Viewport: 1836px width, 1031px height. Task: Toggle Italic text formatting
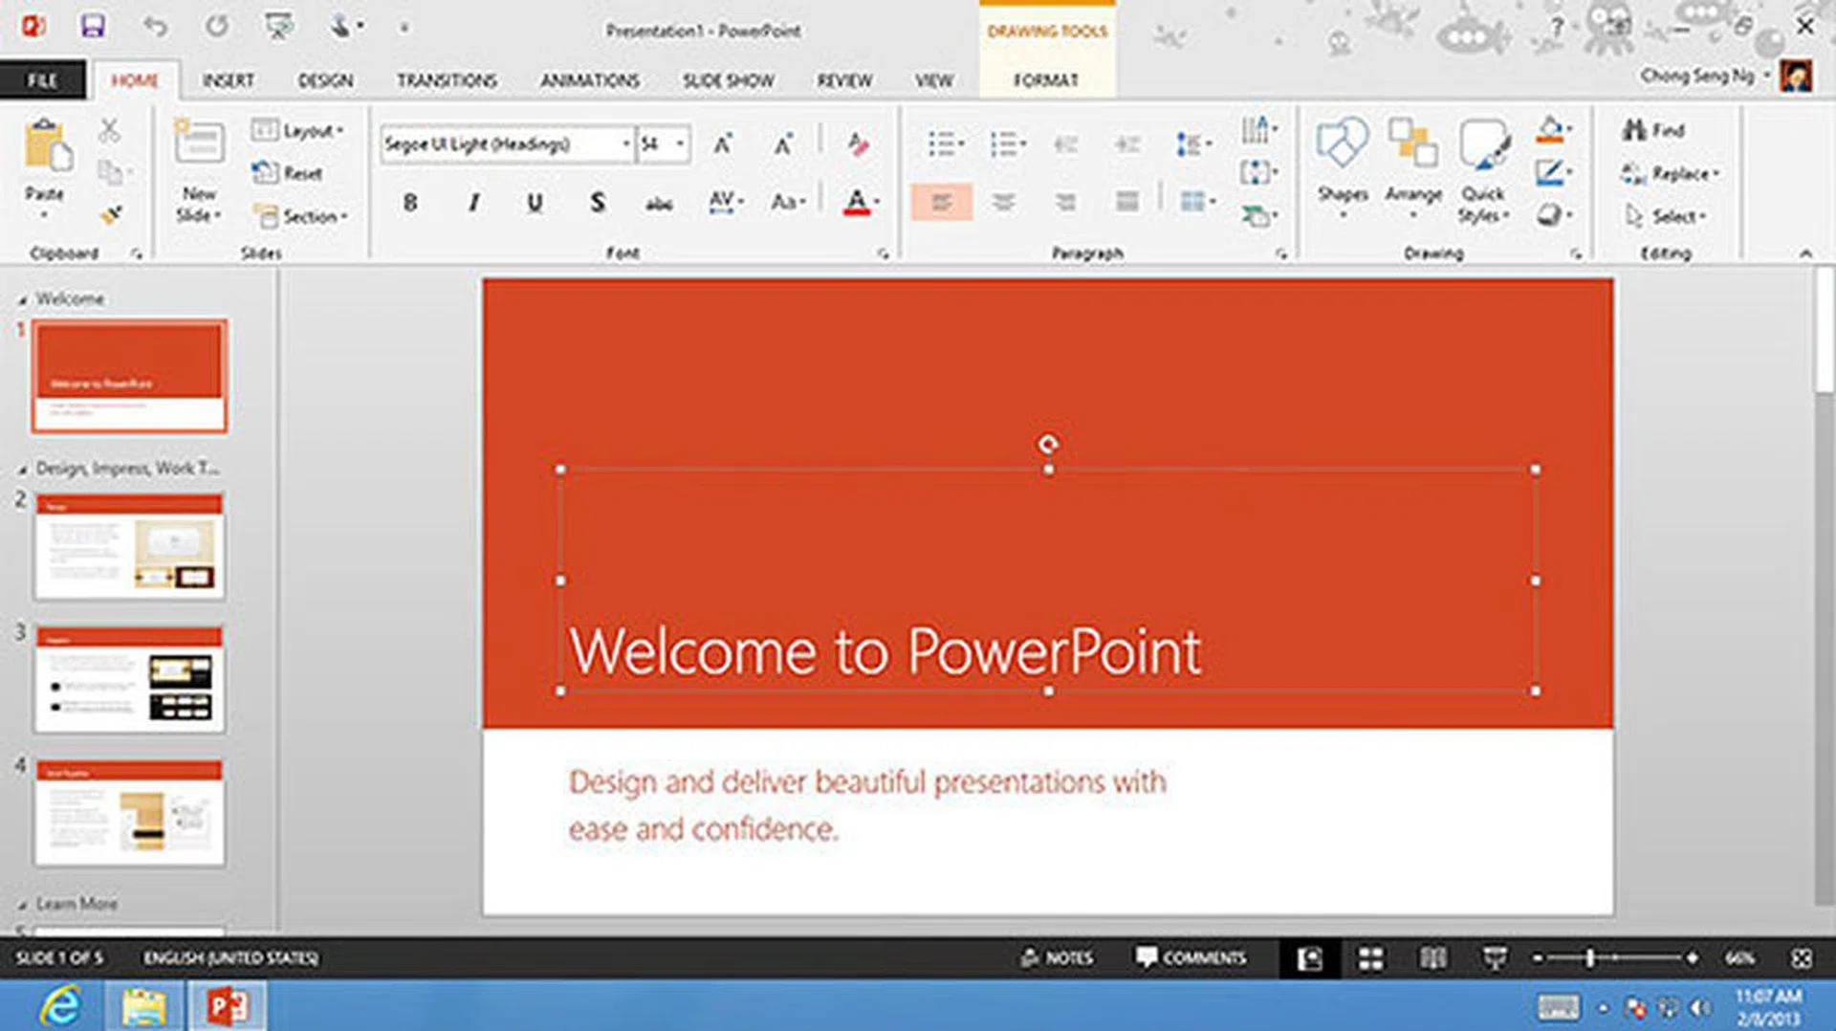click(x=472, y=203)
